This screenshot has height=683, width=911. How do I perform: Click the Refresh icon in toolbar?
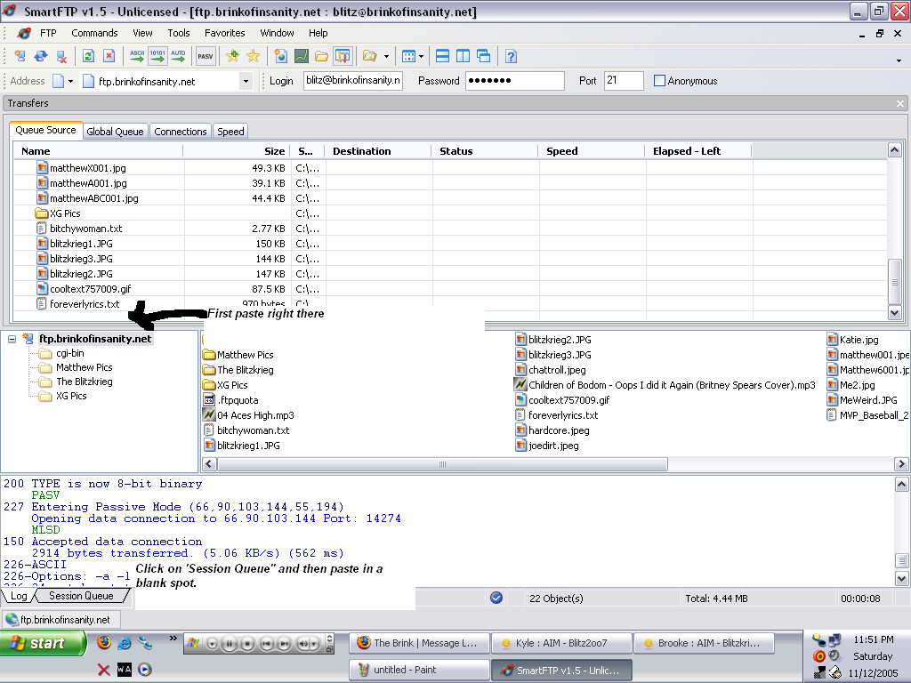(88, 56)
